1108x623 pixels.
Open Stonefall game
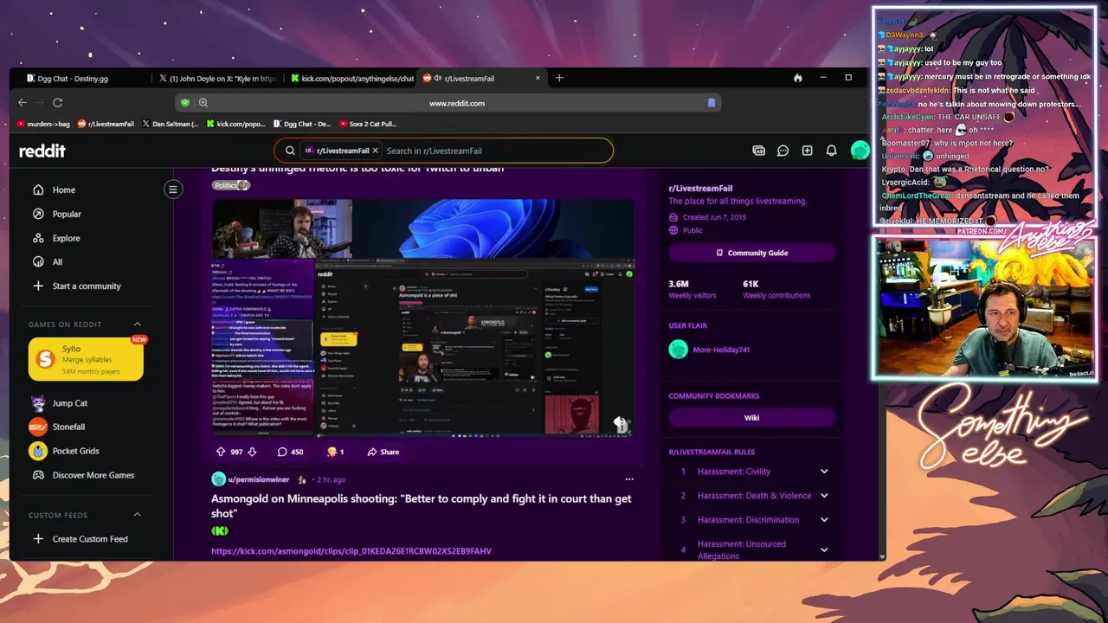(68, 427)
